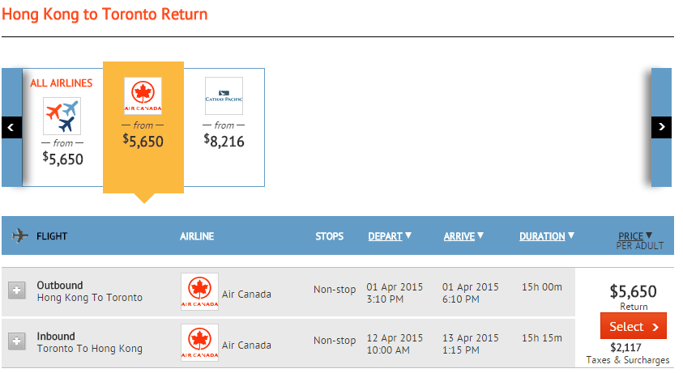683x373 pixels.
Task: Click the Hong Kong to Toronto Return heading
Action: click(105, 15)
